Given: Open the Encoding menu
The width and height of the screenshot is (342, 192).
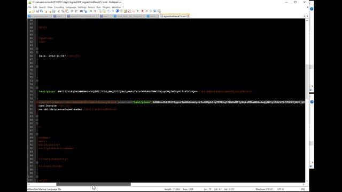Looking at the screenshot, I should pos(59,7).
